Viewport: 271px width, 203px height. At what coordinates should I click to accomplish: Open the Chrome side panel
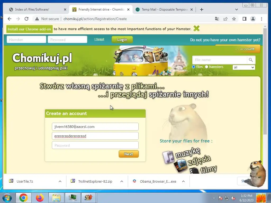click(x=244, y=19)
